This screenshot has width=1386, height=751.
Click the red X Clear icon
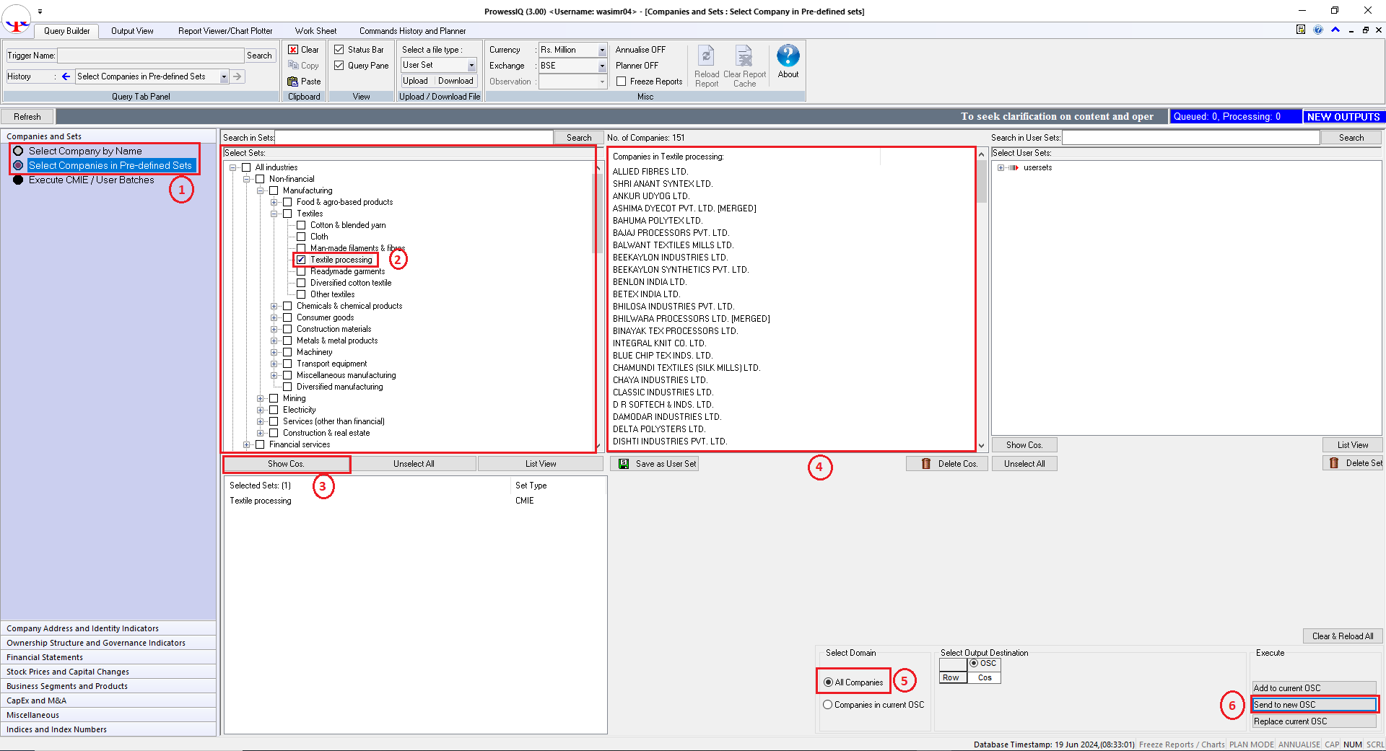[293, 50]
